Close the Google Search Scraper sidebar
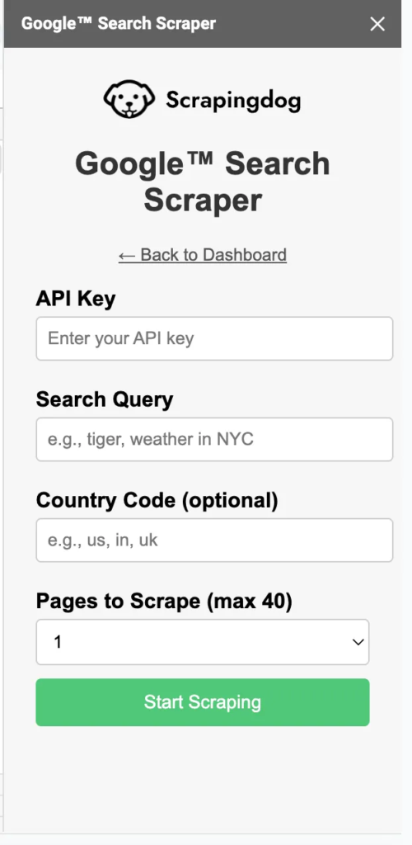This screenshot has height=845, width=412. tap(377, 24)
